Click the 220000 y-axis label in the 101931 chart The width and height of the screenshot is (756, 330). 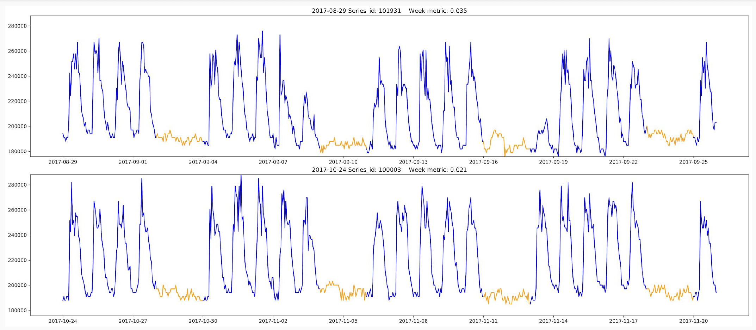(17, 101)
